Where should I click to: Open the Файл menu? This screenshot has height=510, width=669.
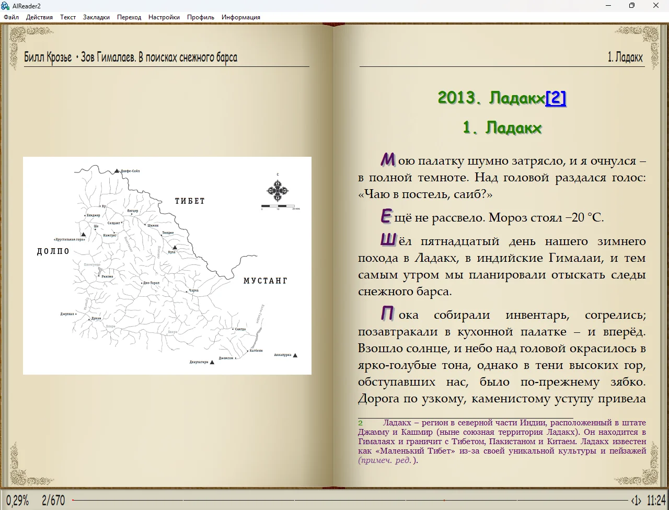(x=11, y=17)
